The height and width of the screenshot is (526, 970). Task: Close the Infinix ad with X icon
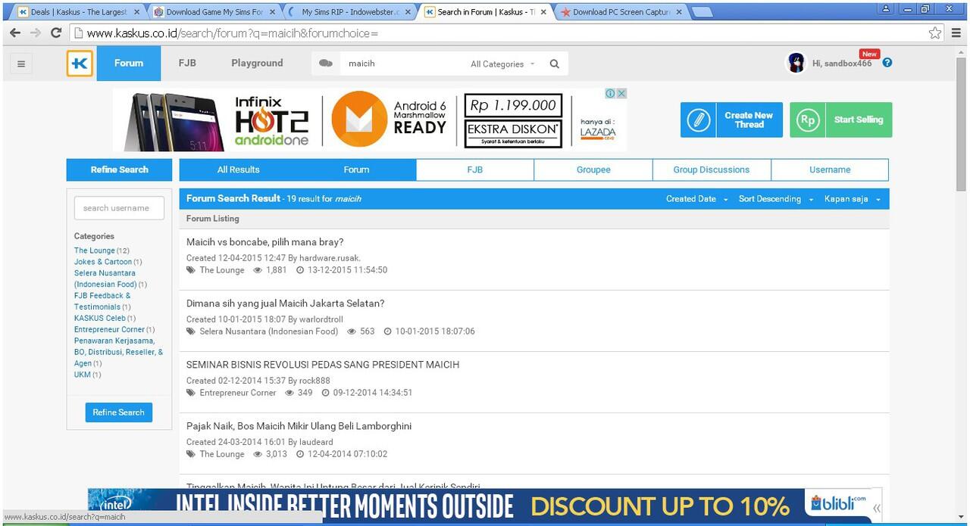coord(621,93)
